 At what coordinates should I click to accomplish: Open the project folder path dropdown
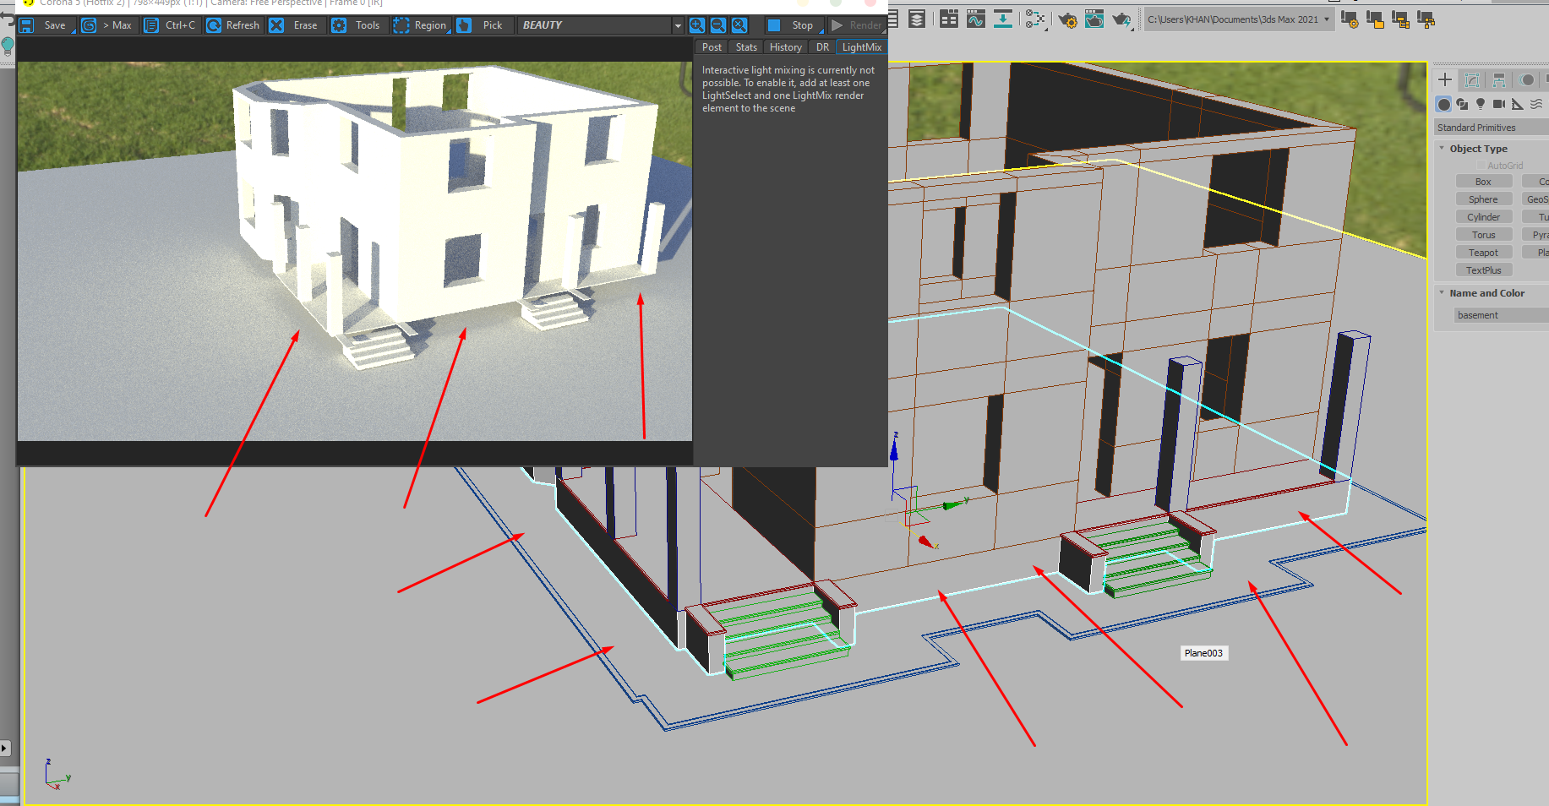(1239, 19)
